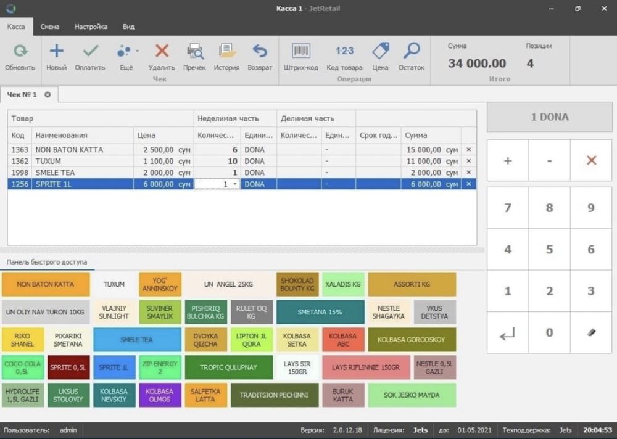The width and height of the screenshot is (617, 439).
Task: Tap digit 7 on the keypad
Action: (508, 208)
